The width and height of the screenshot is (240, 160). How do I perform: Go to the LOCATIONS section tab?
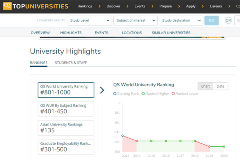[132, 33]
